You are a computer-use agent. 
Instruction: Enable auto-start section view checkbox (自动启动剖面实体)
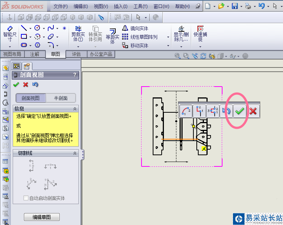coord(26,198)
